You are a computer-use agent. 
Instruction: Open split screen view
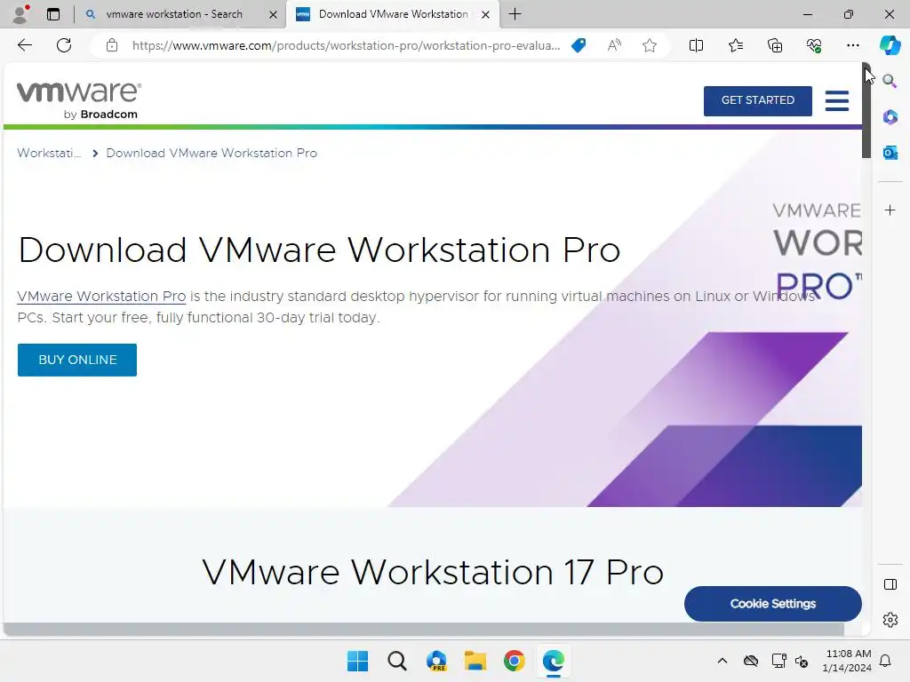click(x=696, y=45)
